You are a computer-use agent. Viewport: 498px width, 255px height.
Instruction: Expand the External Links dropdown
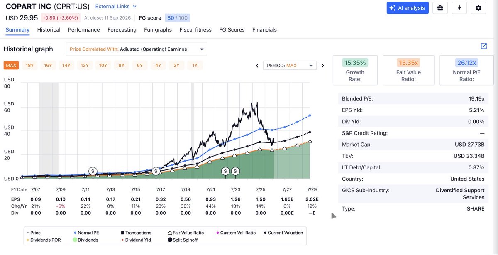116,7
